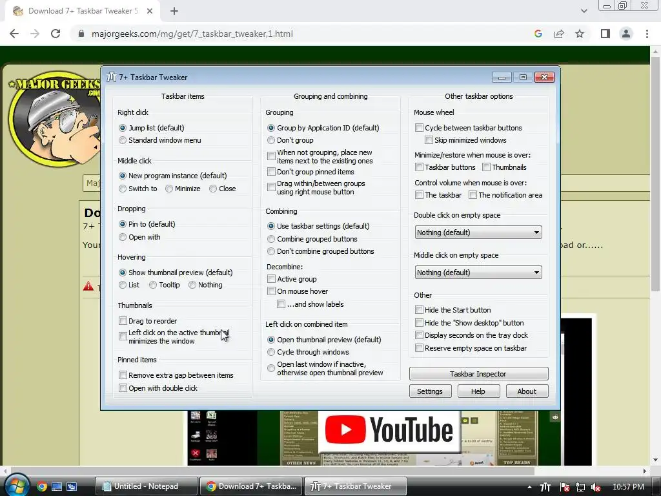This screenshot has height=496, width=661.
Task: Click Chrome forward arrow icon
Action: [35, 34]
